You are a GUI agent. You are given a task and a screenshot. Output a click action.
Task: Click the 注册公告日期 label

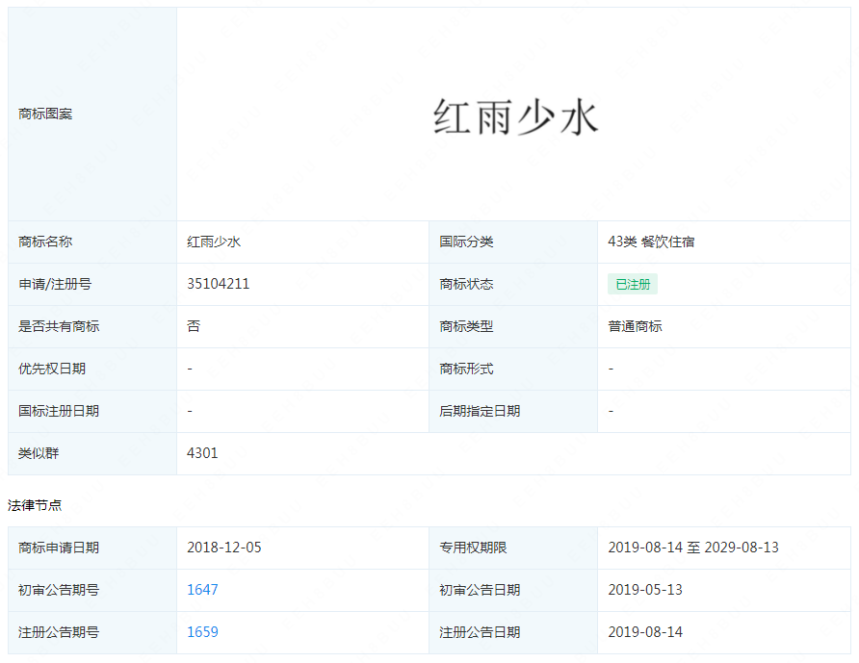480,632
